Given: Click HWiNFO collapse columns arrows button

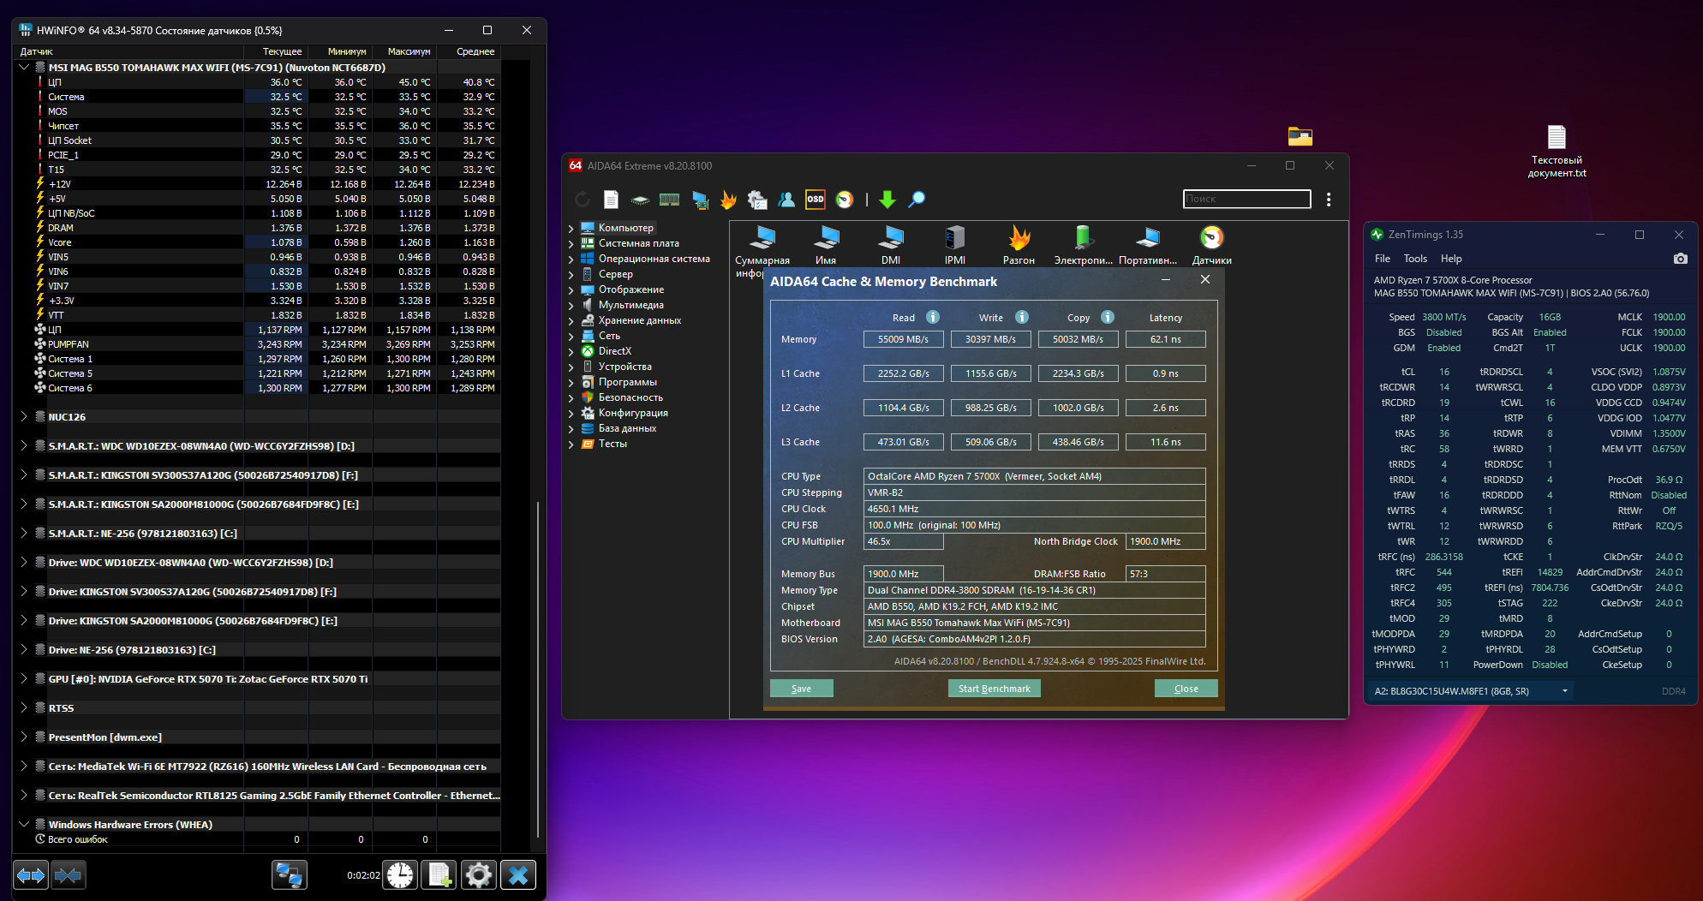Looking at the screenshot, I should [x=69, y=875].
